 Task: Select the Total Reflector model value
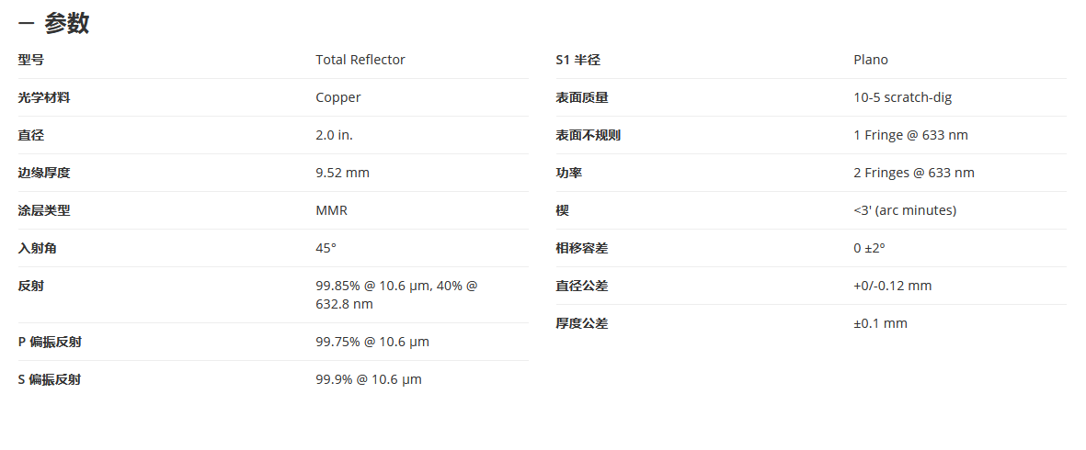tap(360, 60)
